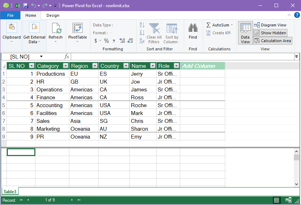The width and height of the screenshot is (301, 205).
Task: Click AutoSum sigma icon
Action: [x=208, y=25]
